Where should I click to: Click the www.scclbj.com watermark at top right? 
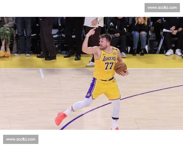pos(162,7)
